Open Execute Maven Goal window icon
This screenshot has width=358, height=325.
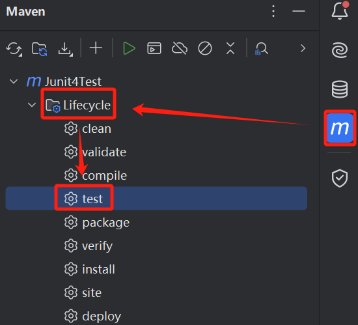tap(154, 48)
